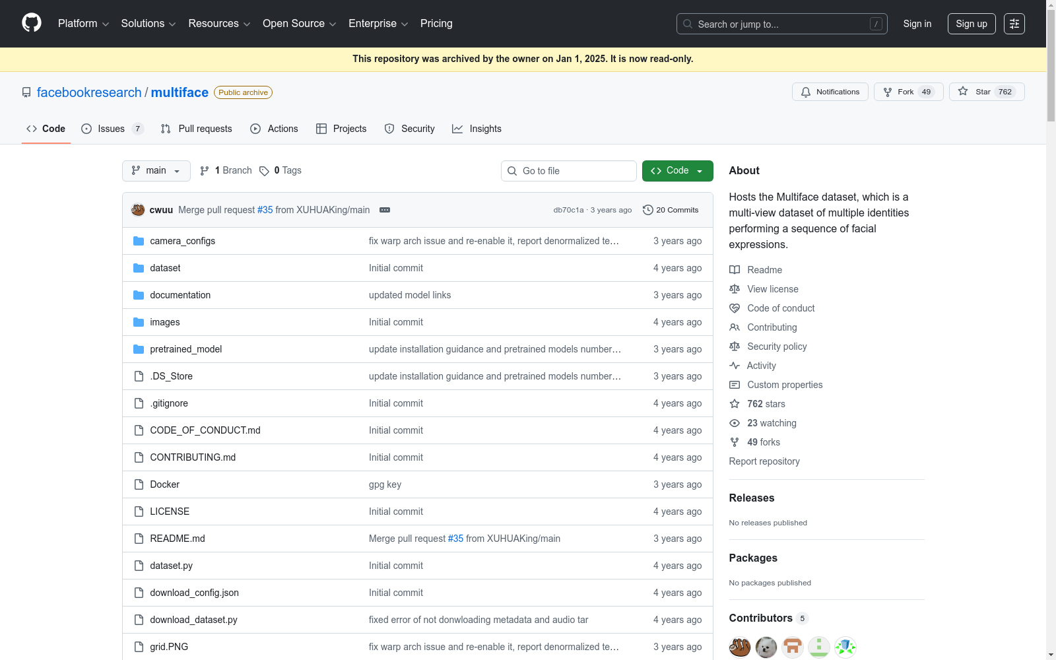
Task: Open the Issues tab
Action: pos(112,129)
